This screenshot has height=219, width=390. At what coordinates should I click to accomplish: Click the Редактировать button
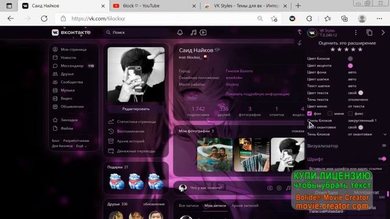pos(136,109)
